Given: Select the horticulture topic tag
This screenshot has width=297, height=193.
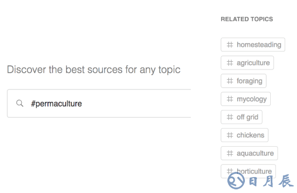Looking at the screenshot, I should click(249, 171).
